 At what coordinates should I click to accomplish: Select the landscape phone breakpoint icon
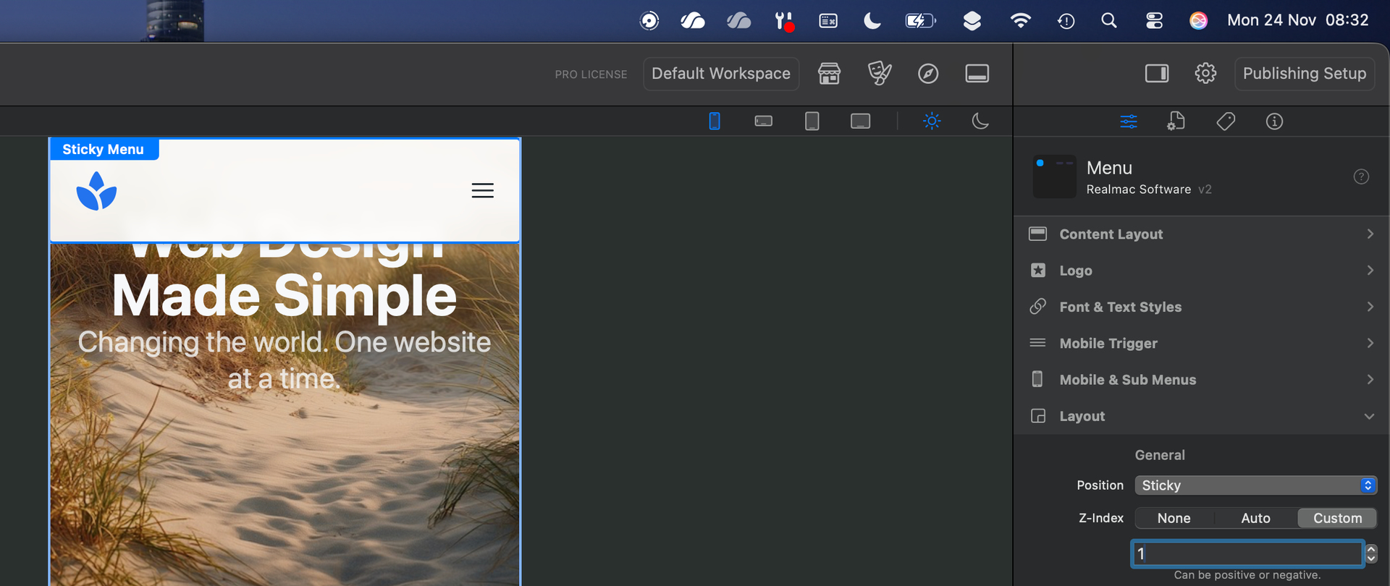tap(763, 121)
